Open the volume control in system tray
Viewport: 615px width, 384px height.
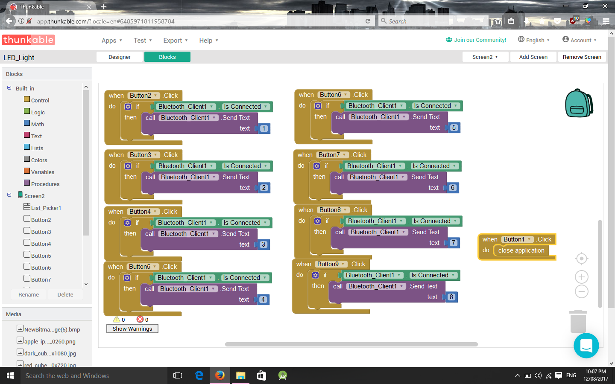click(x=538, y=375)
